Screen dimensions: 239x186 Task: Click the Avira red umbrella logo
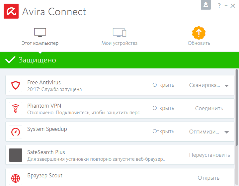[11, 11]
